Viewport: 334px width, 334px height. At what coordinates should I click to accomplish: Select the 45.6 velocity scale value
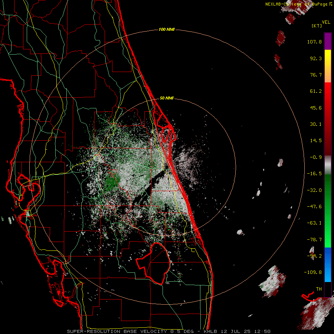pos(316,108)
